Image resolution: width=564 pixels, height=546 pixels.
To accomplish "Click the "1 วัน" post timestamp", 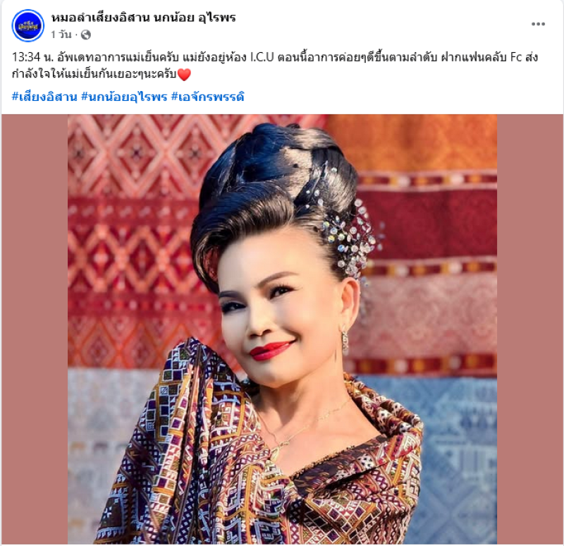I will pyautogui.click(x=61, y=35).
